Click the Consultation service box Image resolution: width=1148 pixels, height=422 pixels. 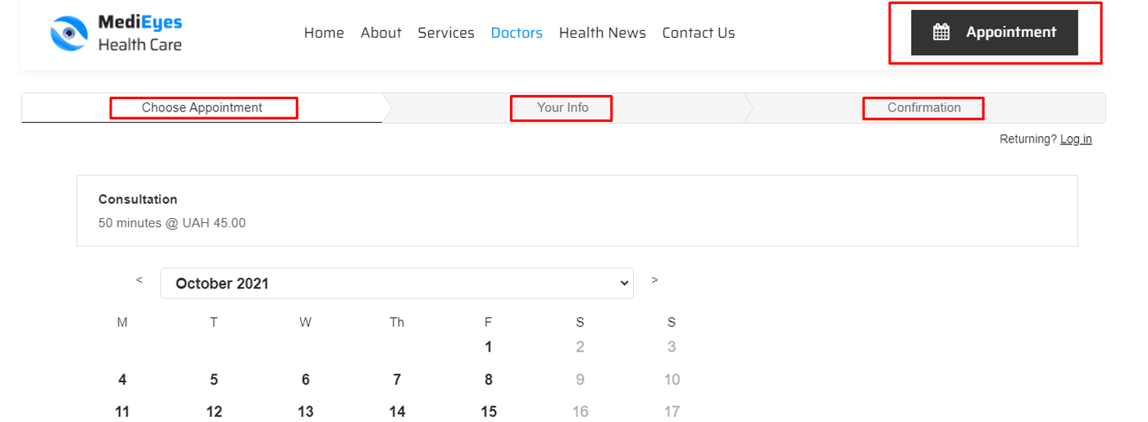pyautogui.click(x=576, y=211)
